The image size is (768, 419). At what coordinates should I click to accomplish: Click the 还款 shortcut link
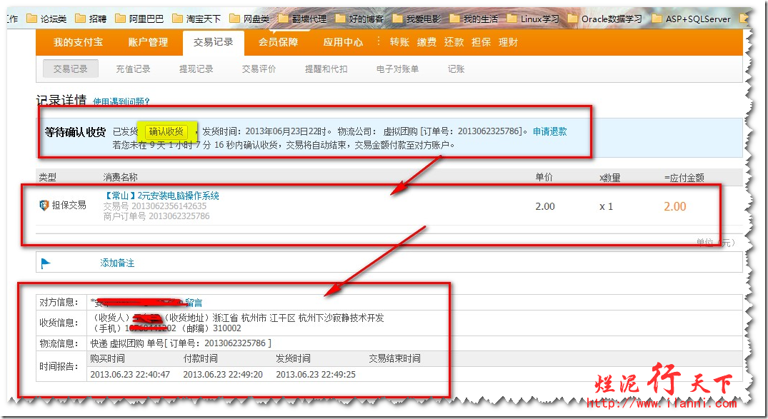coord(454,42)
